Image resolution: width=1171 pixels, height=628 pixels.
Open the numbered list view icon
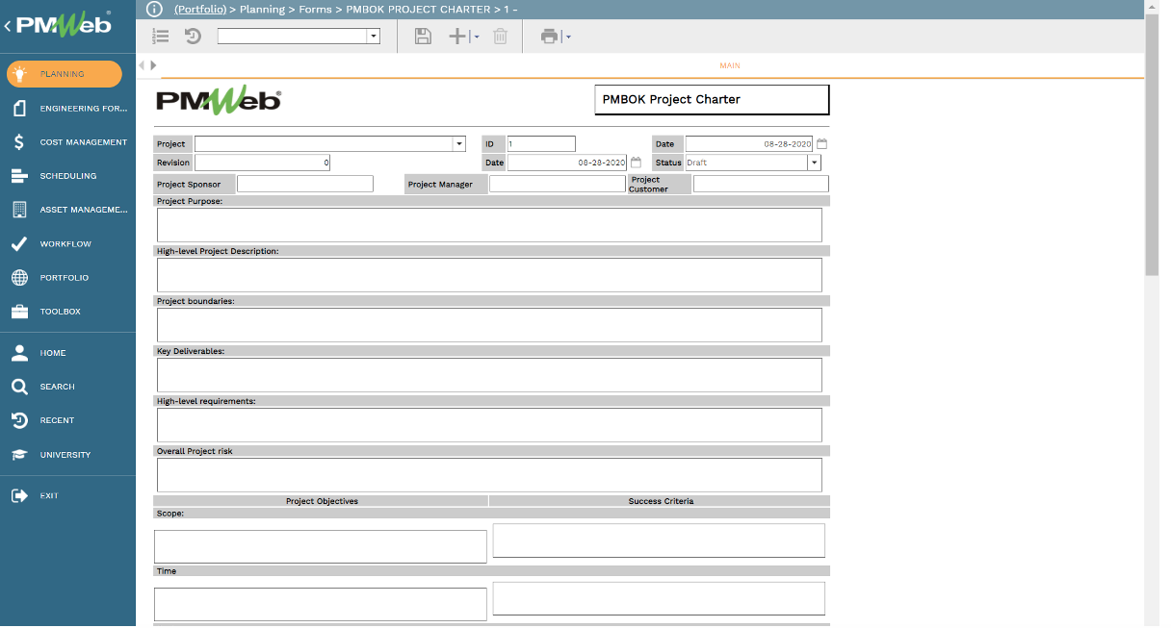point(162,37)
